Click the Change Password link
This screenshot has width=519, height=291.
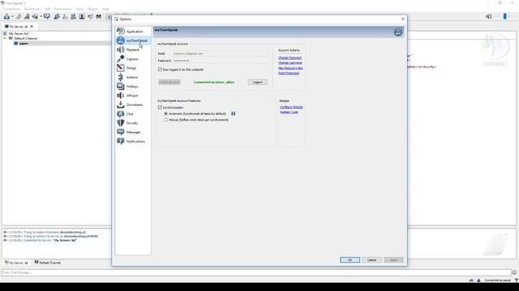pos(290,57)
